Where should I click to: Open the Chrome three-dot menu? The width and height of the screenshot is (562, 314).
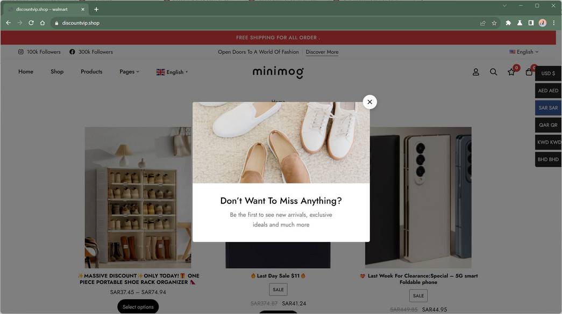point(554,23)
